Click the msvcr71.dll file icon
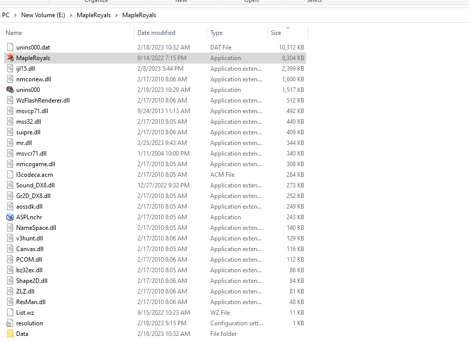The height and width of the screenshot is (343, 469). click(x=10, y=154)
